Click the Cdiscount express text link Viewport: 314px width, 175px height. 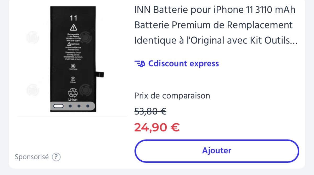pos(183,63)
